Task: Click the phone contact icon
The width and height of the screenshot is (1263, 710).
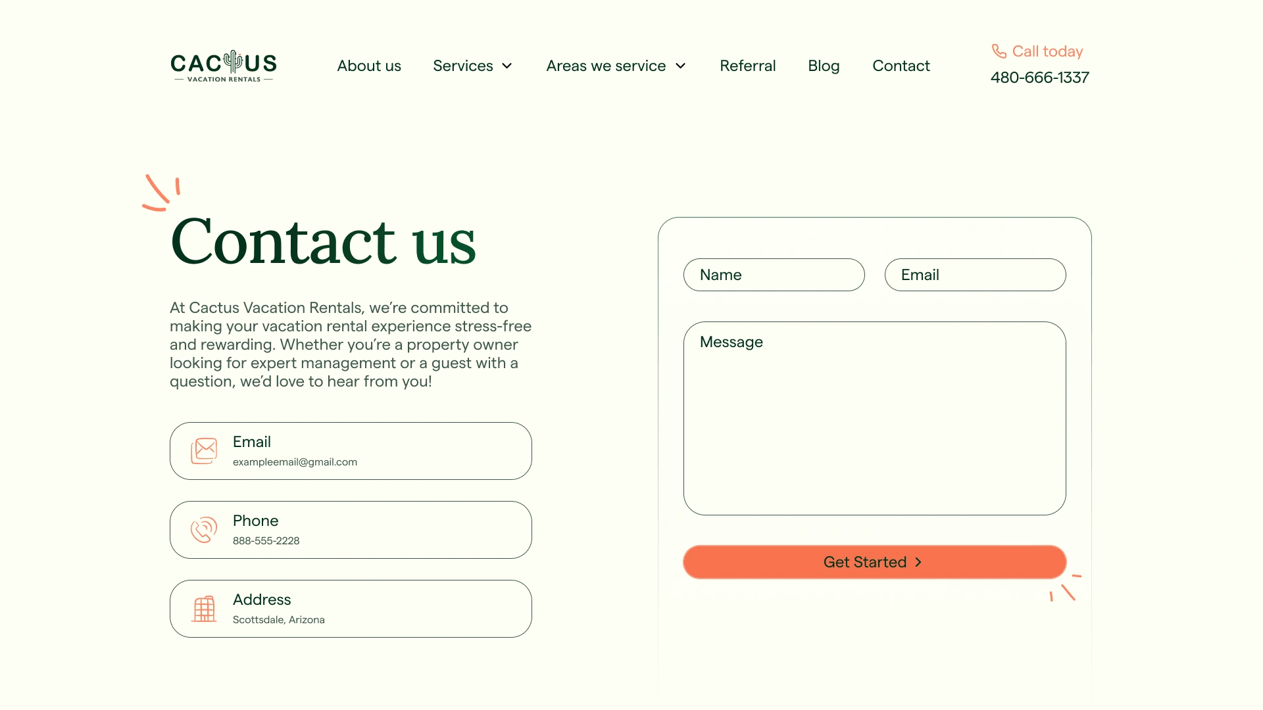Action: (x=203, y=530)
